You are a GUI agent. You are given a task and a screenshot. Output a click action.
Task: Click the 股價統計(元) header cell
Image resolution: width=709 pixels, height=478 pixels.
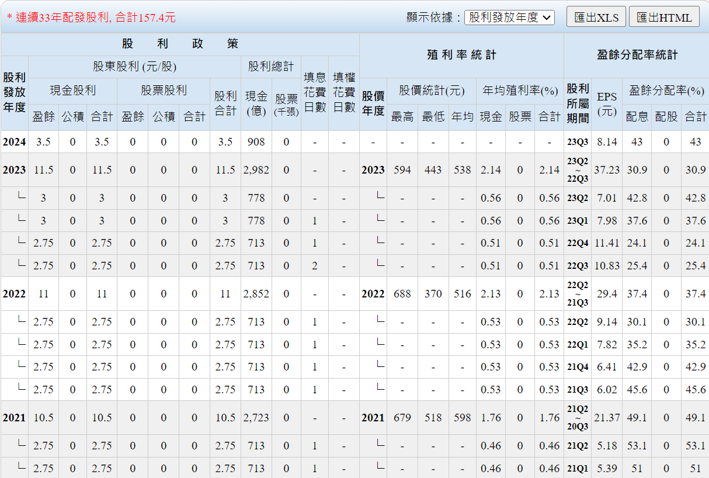[x=432, y=91]
